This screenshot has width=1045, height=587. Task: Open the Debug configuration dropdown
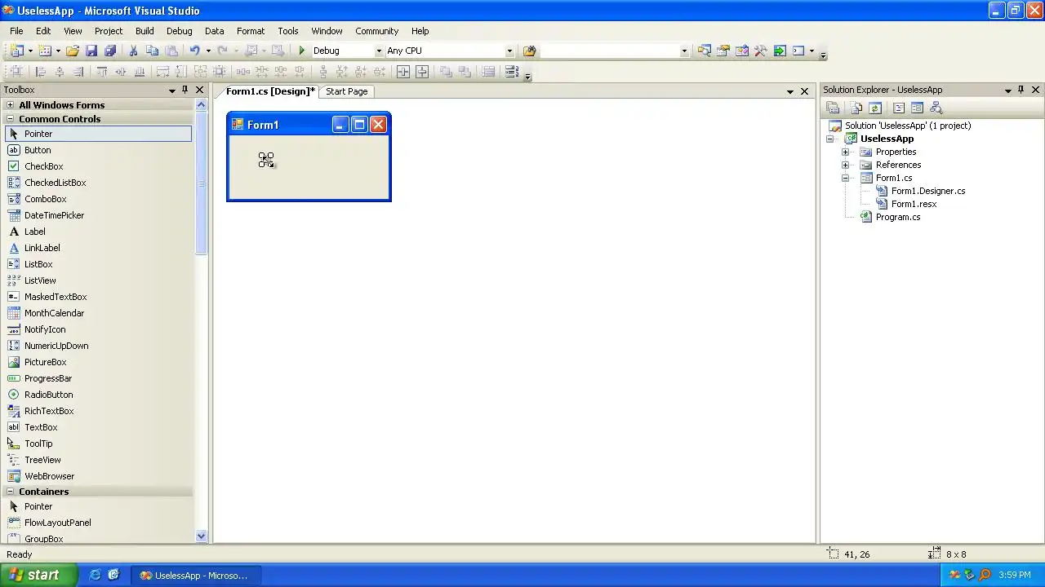coord(378,51)
